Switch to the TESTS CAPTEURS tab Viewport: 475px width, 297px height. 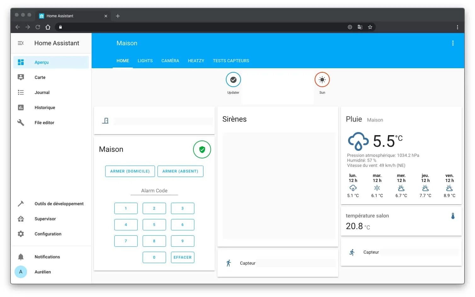tap(231, 61)
